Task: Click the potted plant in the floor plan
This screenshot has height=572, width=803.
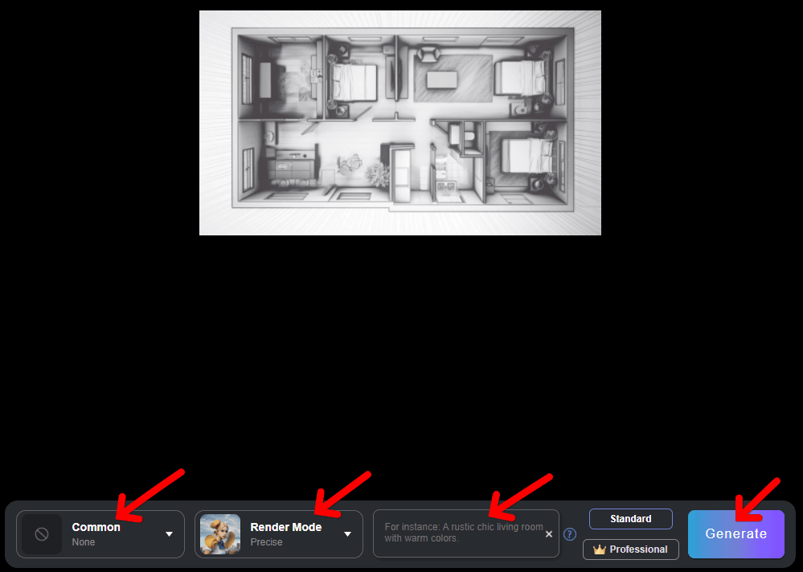Action: 375,172
